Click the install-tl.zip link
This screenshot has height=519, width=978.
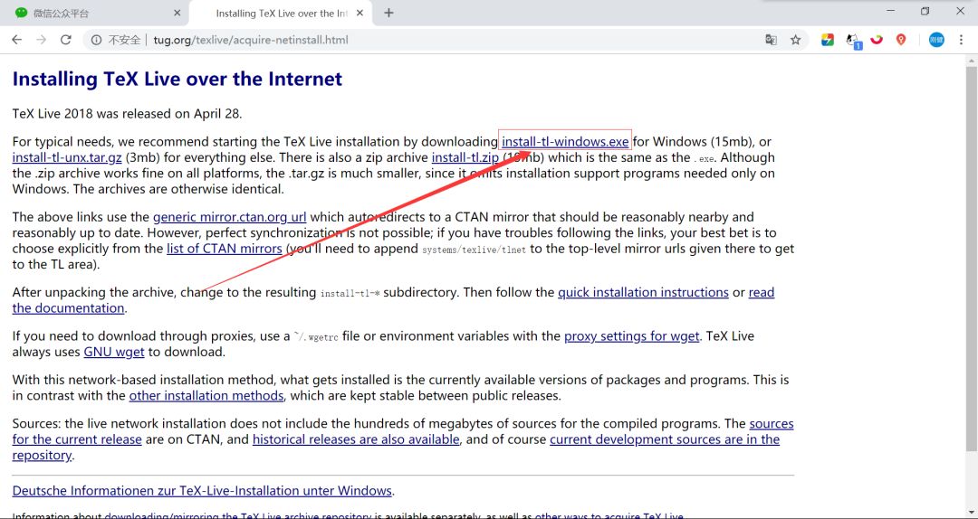(x=465, y=157)
